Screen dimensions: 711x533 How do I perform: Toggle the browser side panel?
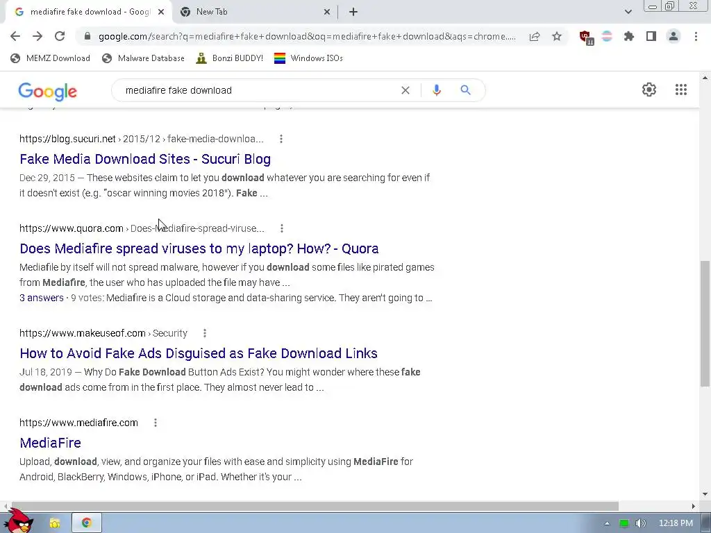[x=651, y=36]
